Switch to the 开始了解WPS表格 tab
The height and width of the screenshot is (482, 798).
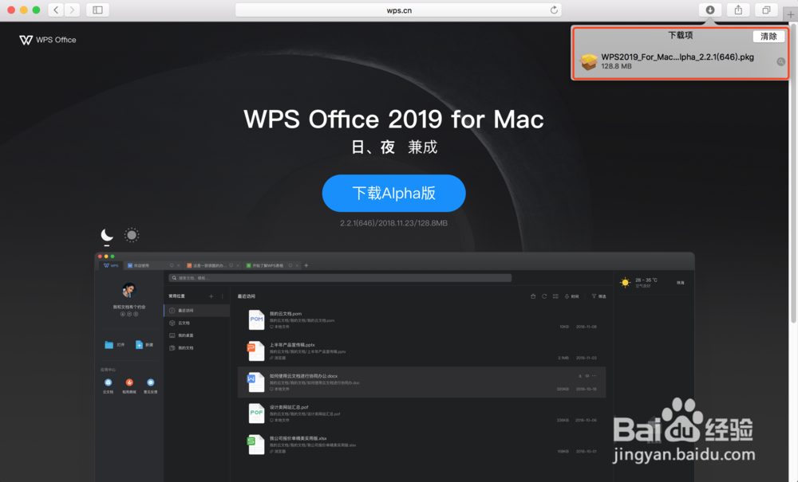(269, 265)
